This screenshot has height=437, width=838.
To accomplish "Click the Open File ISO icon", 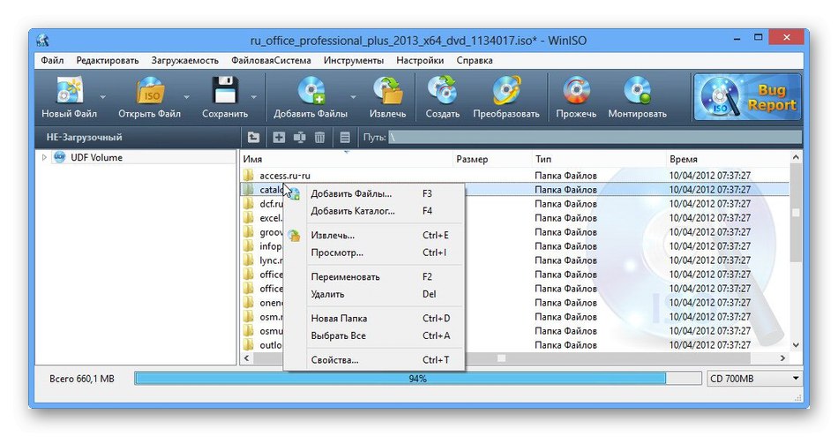I will (150, 90).
